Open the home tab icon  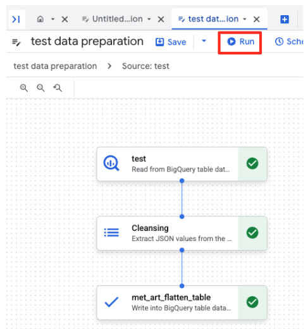point(40,19)
